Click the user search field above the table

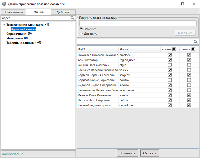pos(135,42)
